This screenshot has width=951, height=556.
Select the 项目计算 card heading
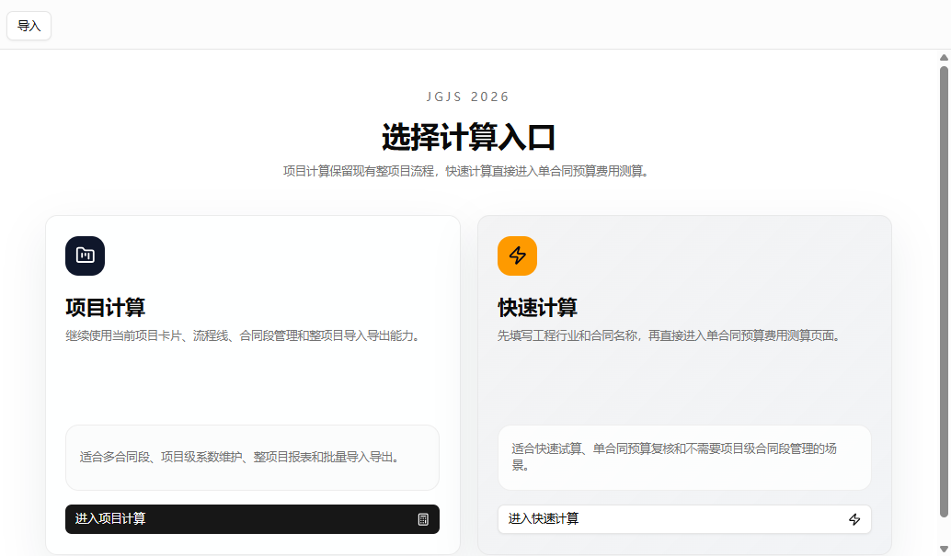105,307
